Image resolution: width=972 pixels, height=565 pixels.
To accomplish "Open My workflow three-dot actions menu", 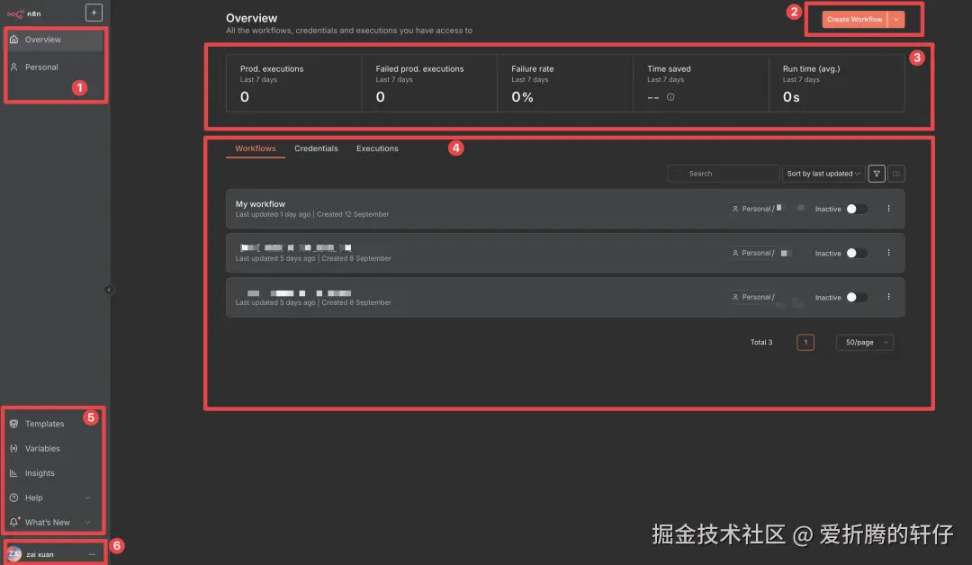I will 888,209.
